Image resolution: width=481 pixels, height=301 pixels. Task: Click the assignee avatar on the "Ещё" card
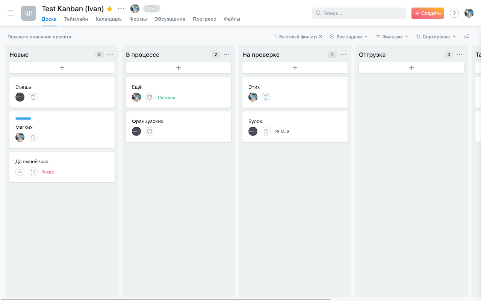click(136, 97)
